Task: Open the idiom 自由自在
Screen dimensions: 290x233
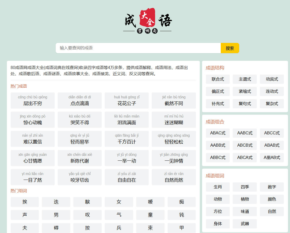Action: 127,177
